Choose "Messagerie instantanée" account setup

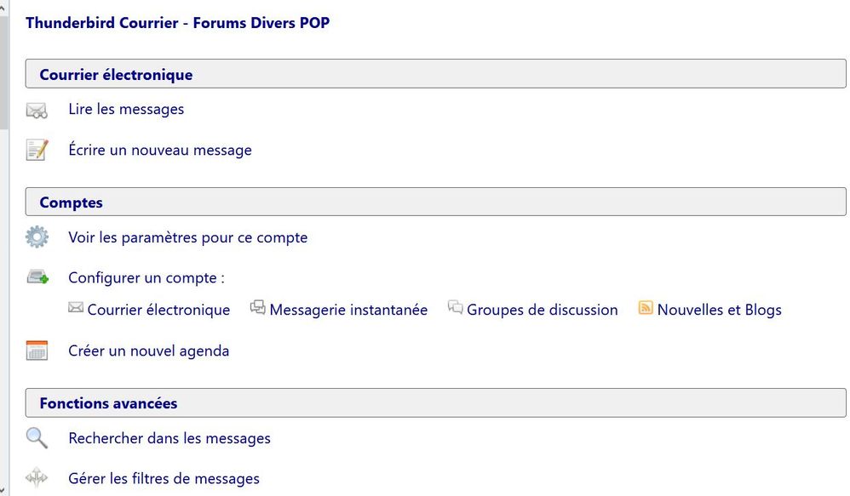tap(348, 310)
